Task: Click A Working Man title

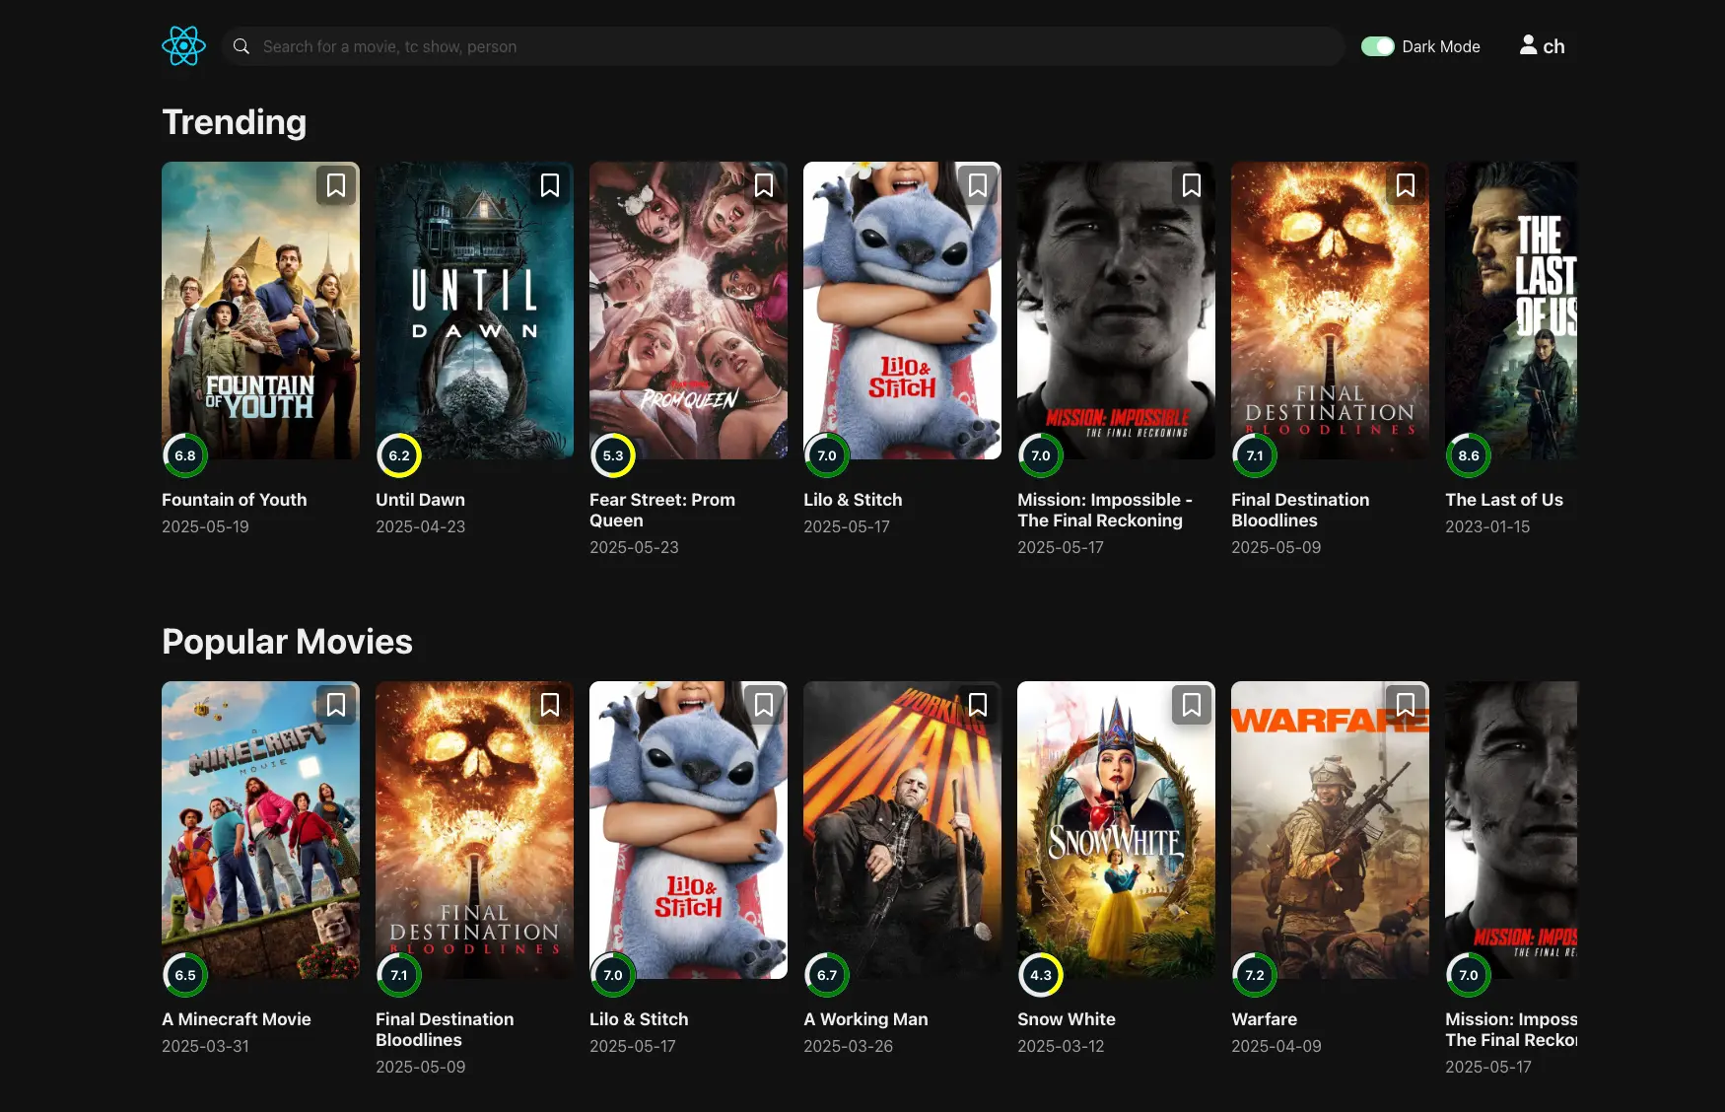Action: click(x=865, y=1019)
